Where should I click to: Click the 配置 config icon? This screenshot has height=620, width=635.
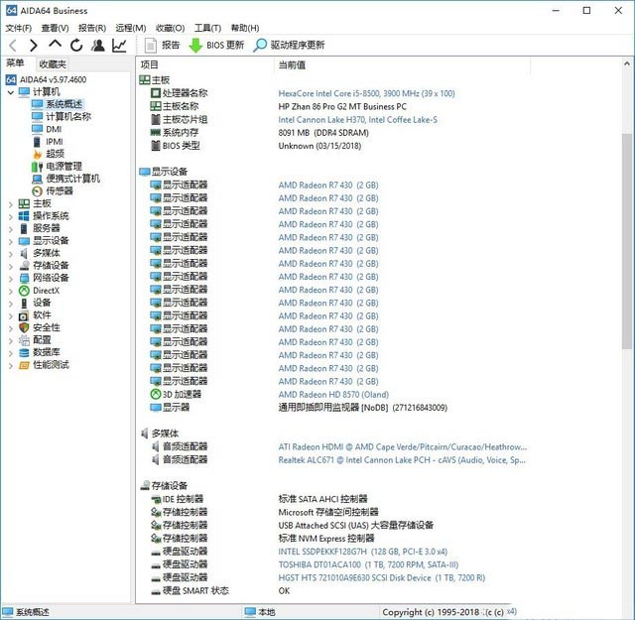tap(24, 340)
